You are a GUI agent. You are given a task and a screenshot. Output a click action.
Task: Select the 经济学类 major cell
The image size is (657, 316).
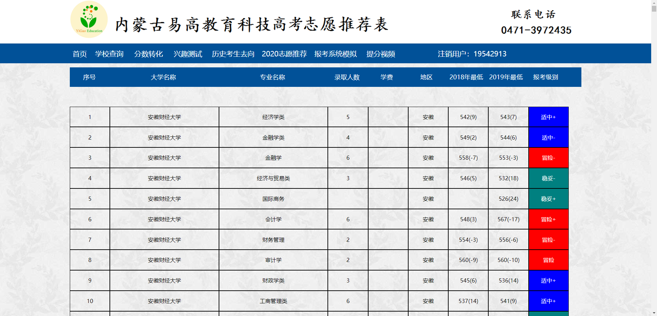click(273, 117)
